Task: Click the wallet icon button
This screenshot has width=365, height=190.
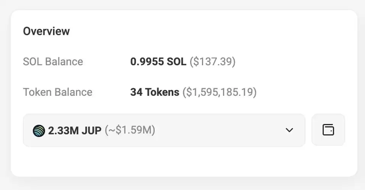Action: pos(328,130)
